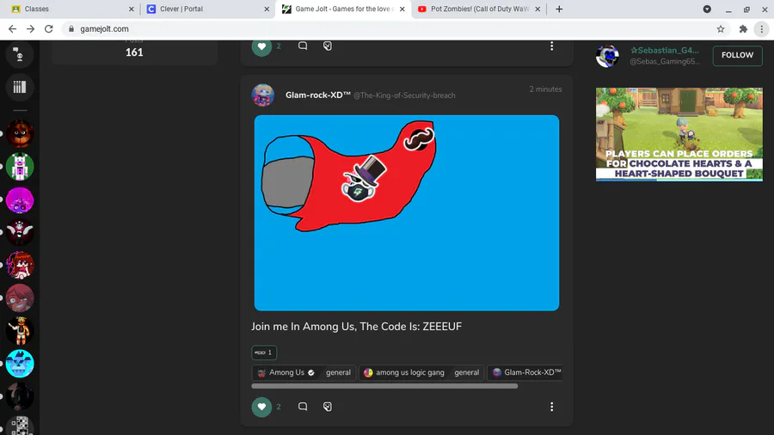This screenshot has height=435, width=774.
Task: Switch to Clever Portal browser tab
Action: (207, 9)
